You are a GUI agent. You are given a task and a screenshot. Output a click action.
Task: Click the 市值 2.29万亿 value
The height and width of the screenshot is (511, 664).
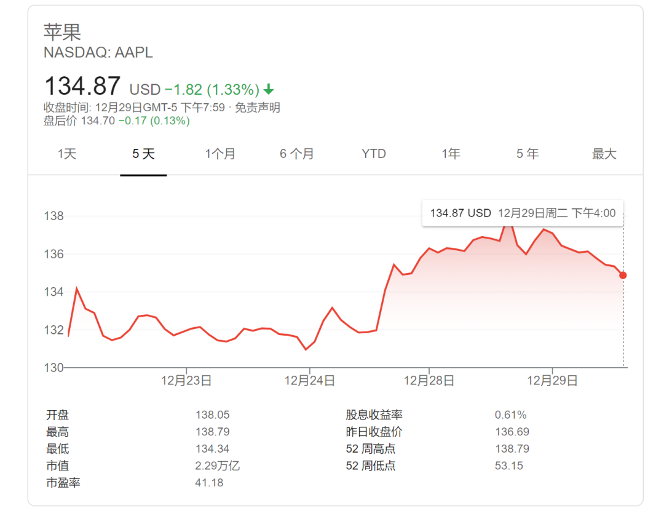point(217,465)
